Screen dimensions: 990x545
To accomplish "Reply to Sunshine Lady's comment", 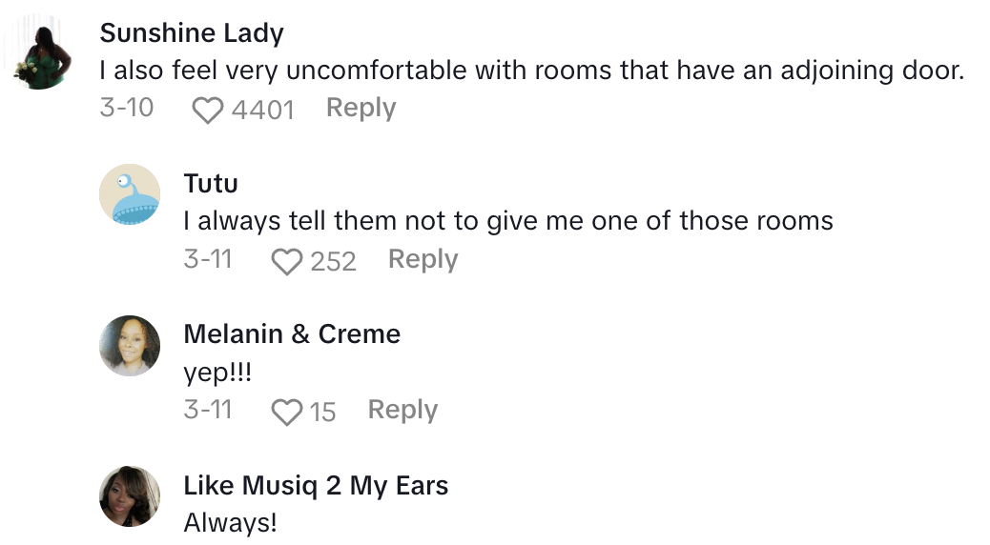I will point(361,109).
